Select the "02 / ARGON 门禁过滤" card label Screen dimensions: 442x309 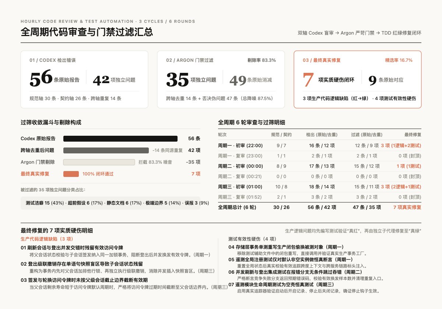pos(190,60)
